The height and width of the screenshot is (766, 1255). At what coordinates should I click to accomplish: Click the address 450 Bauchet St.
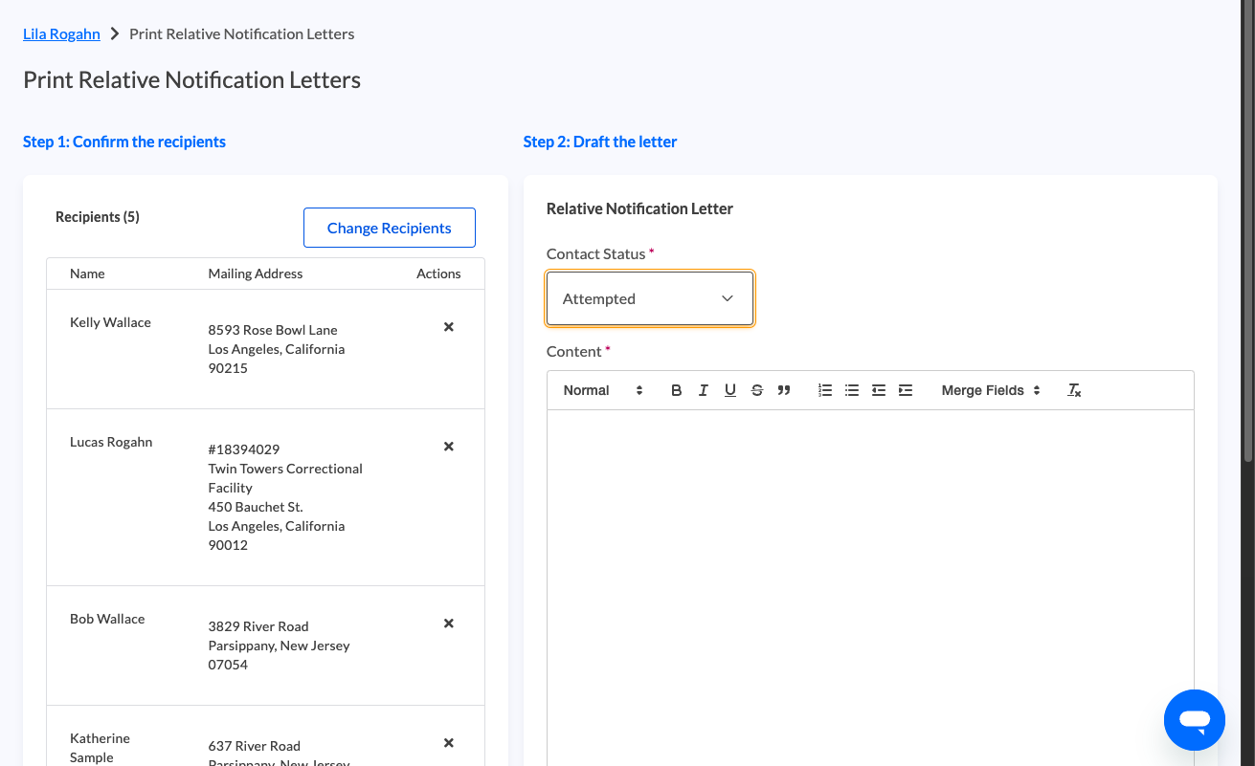tap(256, 507)
